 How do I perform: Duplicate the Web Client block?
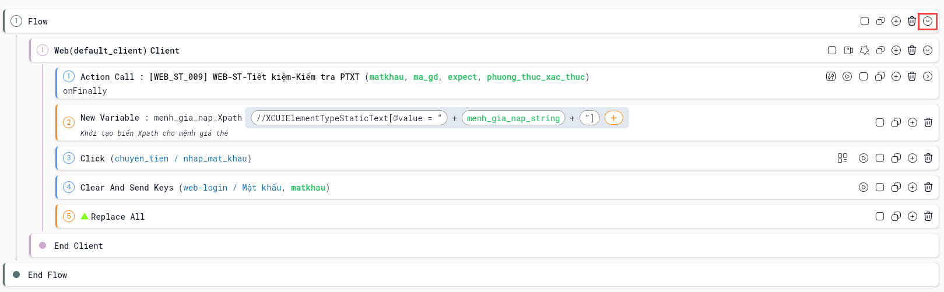[880, 51]
